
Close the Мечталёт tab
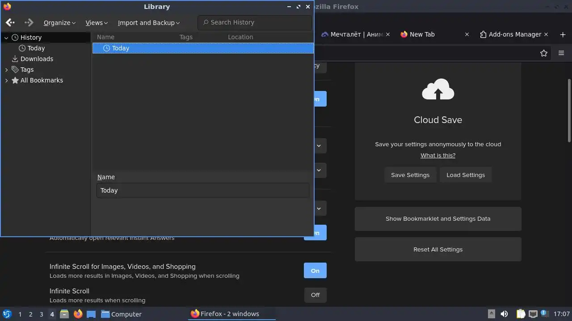tap(388, 34)
